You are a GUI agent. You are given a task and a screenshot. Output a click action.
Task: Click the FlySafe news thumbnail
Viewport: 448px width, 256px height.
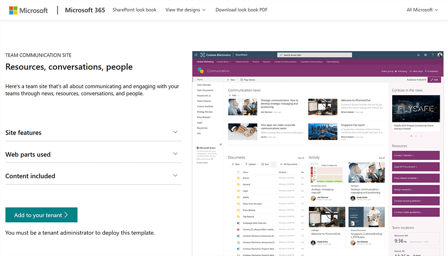pos(416,109)
